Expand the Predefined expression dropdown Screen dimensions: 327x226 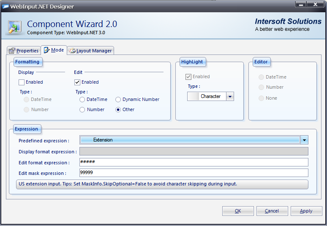pos(304,140)
